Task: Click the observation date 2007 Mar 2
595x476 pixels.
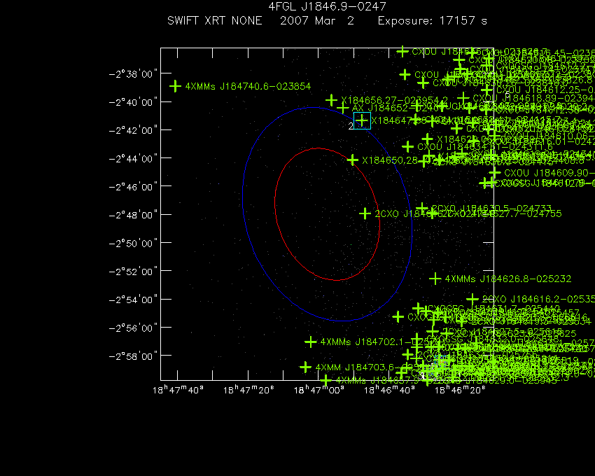Action: (x=317, y=20)
